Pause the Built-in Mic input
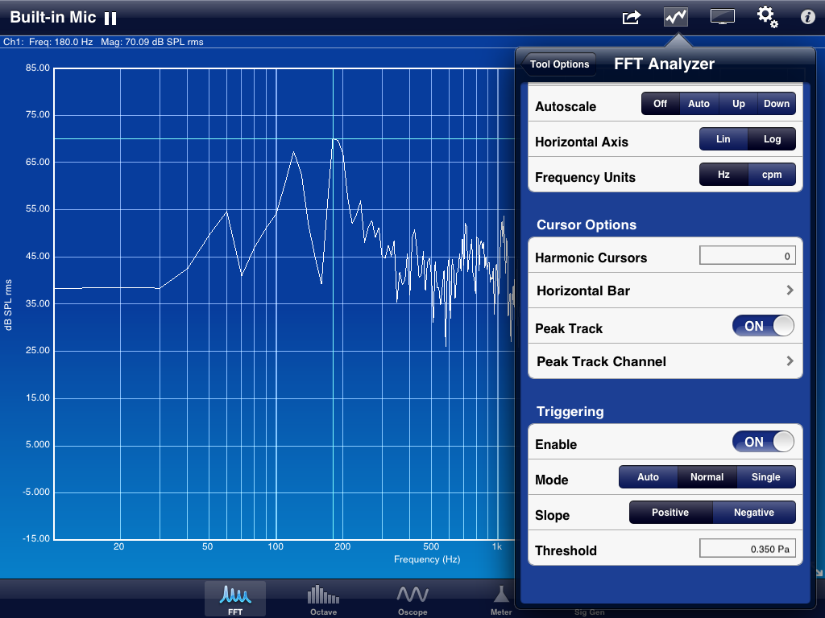The width and height of the screenshot is (825, 618). [x=110, y=18]
